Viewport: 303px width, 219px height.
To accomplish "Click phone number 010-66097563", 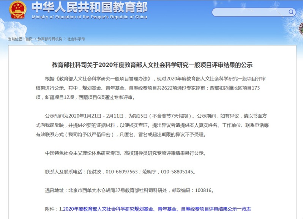I will click(x=122, y=172).
